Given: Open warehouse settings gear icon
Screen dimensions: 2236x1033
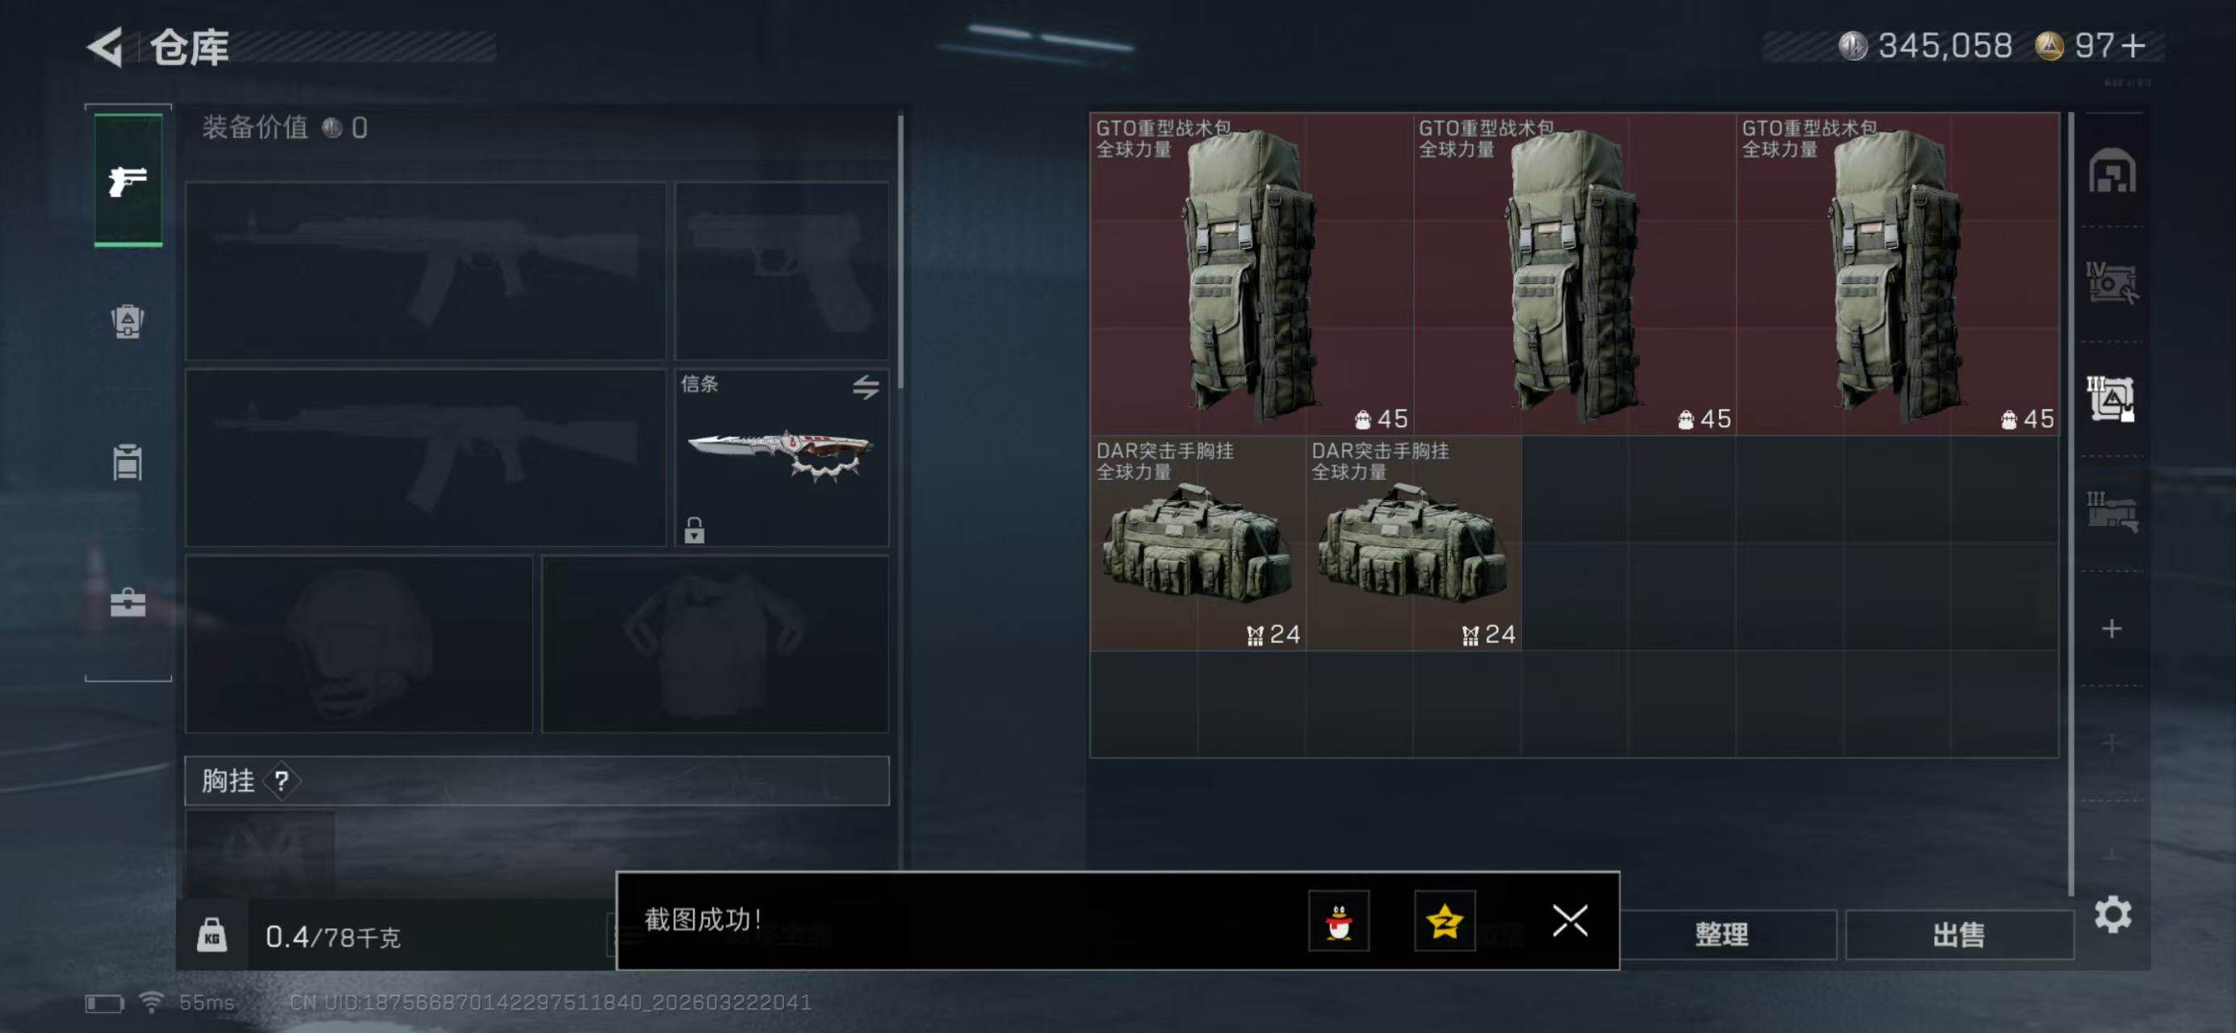Looking at the screenshot, I should [x=2112, y=914].
